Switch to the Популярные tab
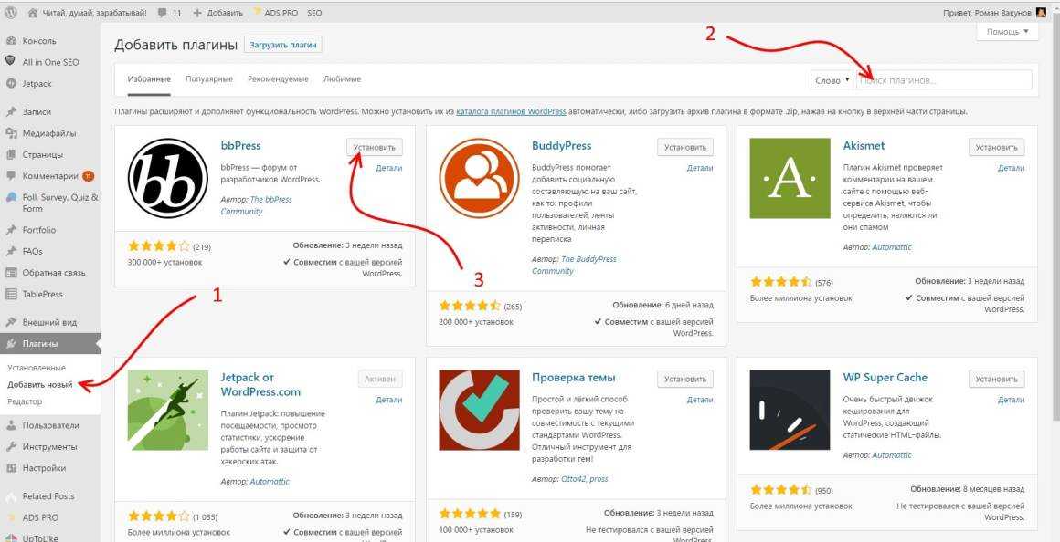The width and height of the screenshot is (1060, 542). [x=209, y=79]
